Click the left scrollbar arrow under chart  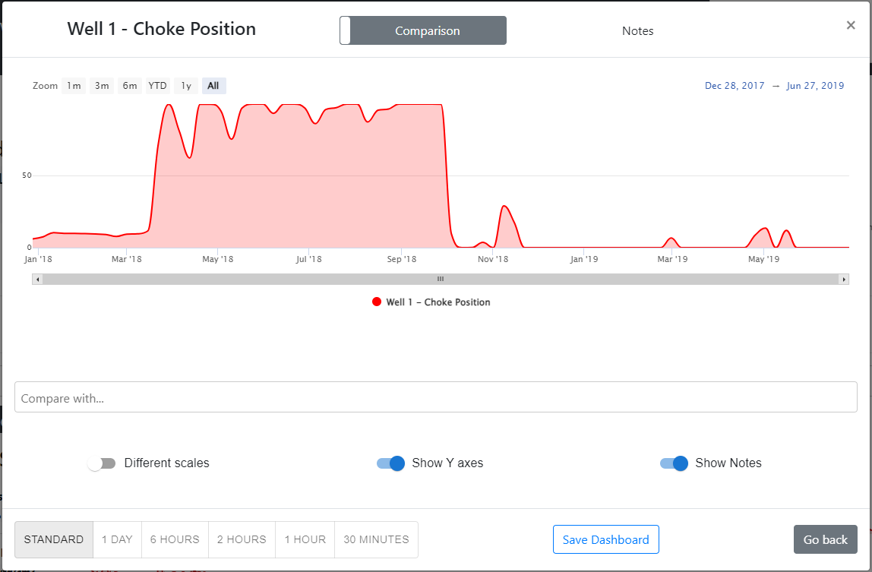(x=38, y=280)
